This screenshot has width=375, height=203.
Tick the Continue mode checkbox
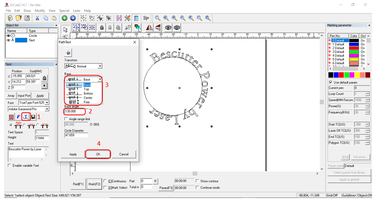197,188
